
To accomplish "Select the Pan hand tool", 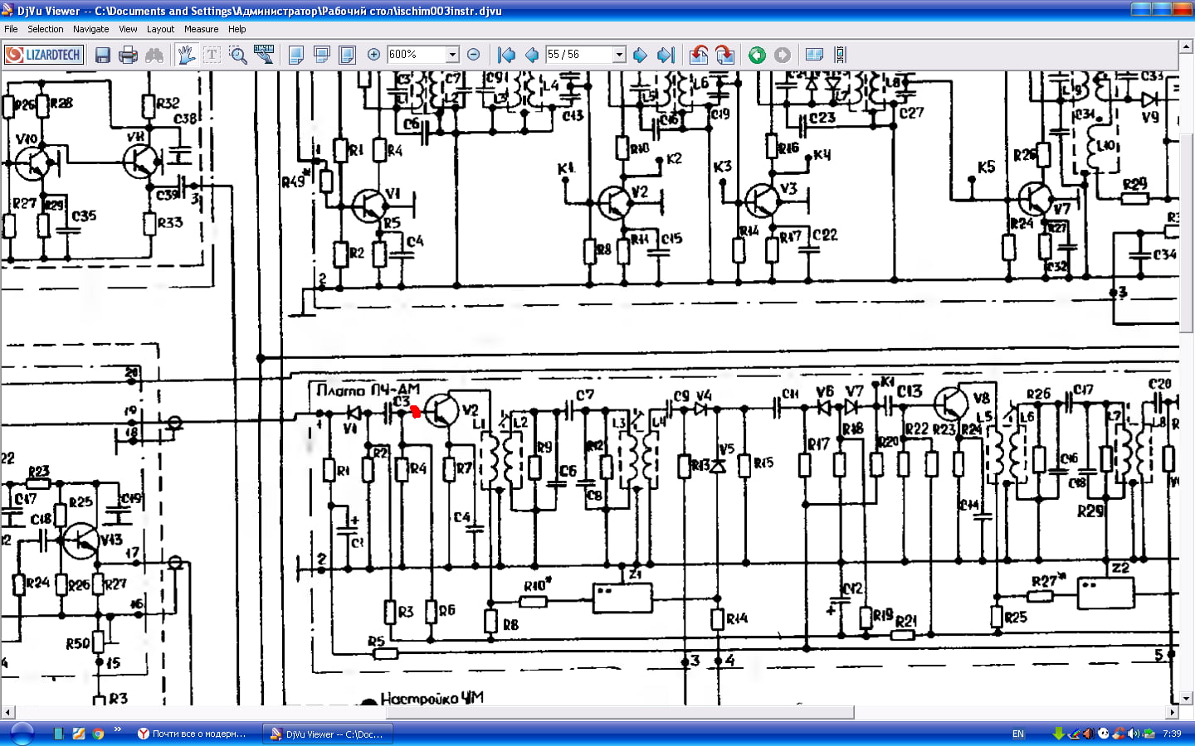I will tap(186, 55).
